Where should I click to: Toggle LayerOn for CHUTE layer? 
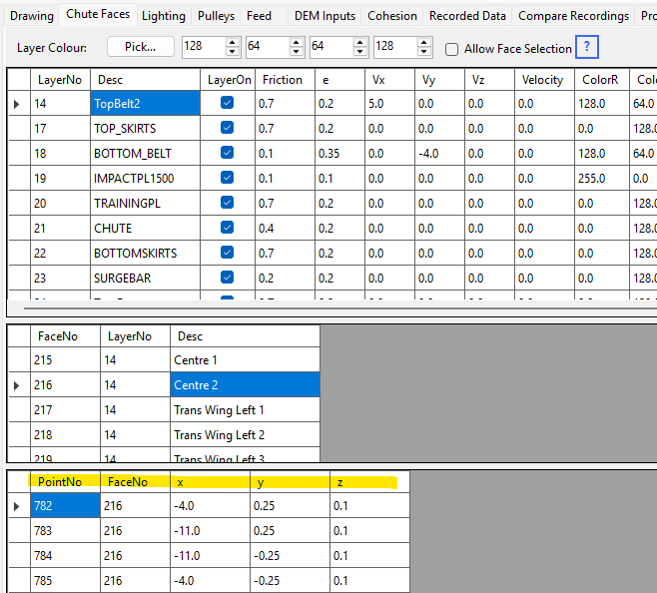tap(227, 228)
